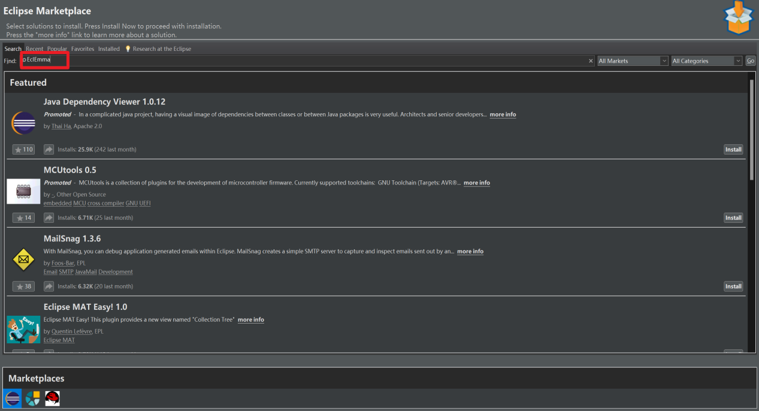Open more info for MCUtools
The height and width of the screenshot is (411, 759).
click(x=476, y=183)
